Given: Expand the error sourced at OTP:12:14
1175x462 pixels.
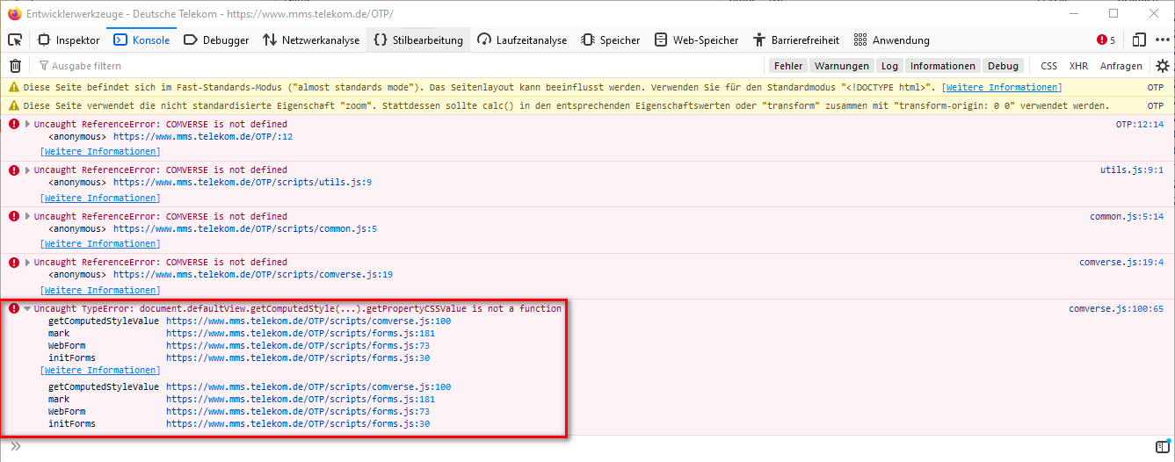Looking at the screenshot, I should pos(28,124).
